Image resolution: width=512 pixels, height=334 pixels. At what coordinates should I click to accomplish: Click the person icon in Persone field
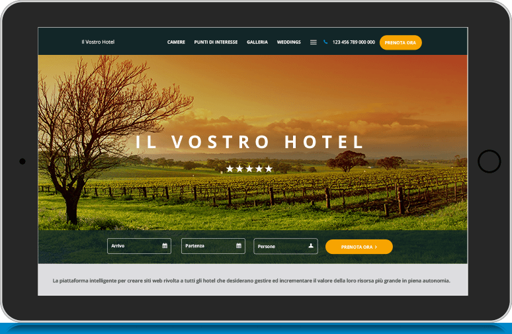tap(311, 245)
